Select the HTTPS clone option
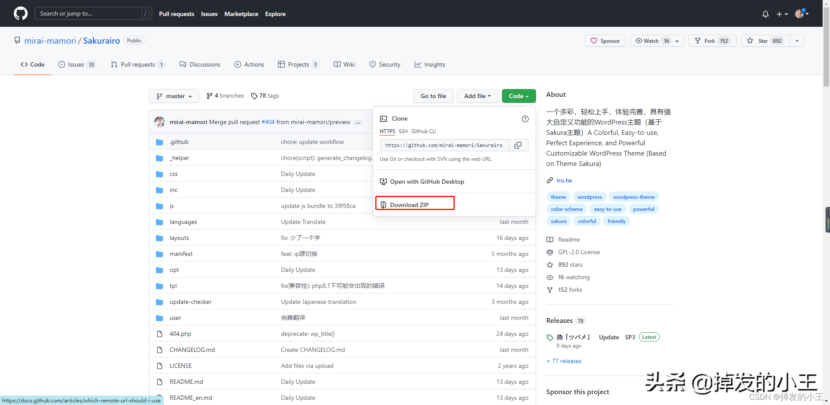The height and width of the screenshot is (405, 830). (x=387, y=131)
